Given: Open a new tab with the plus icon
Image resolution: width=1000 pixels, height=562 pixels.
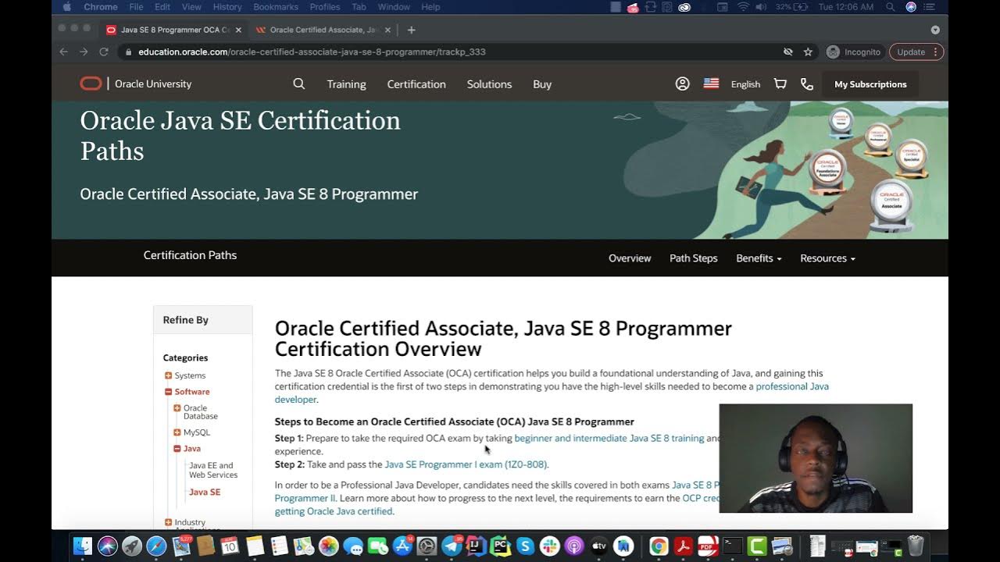Looking at the screenshot, I should click(x=411, y=30).
